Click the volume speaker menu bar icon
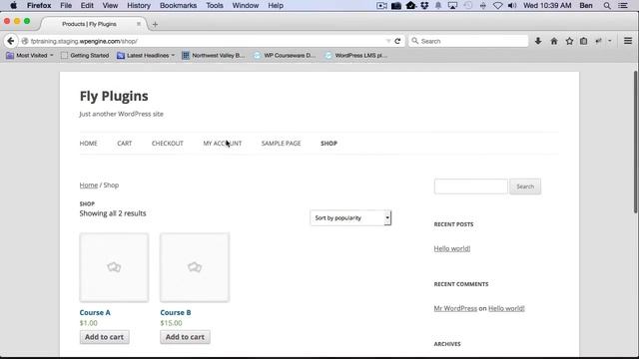Image resolution: width=639 pixels, height=359 pixels. (512, 5)
